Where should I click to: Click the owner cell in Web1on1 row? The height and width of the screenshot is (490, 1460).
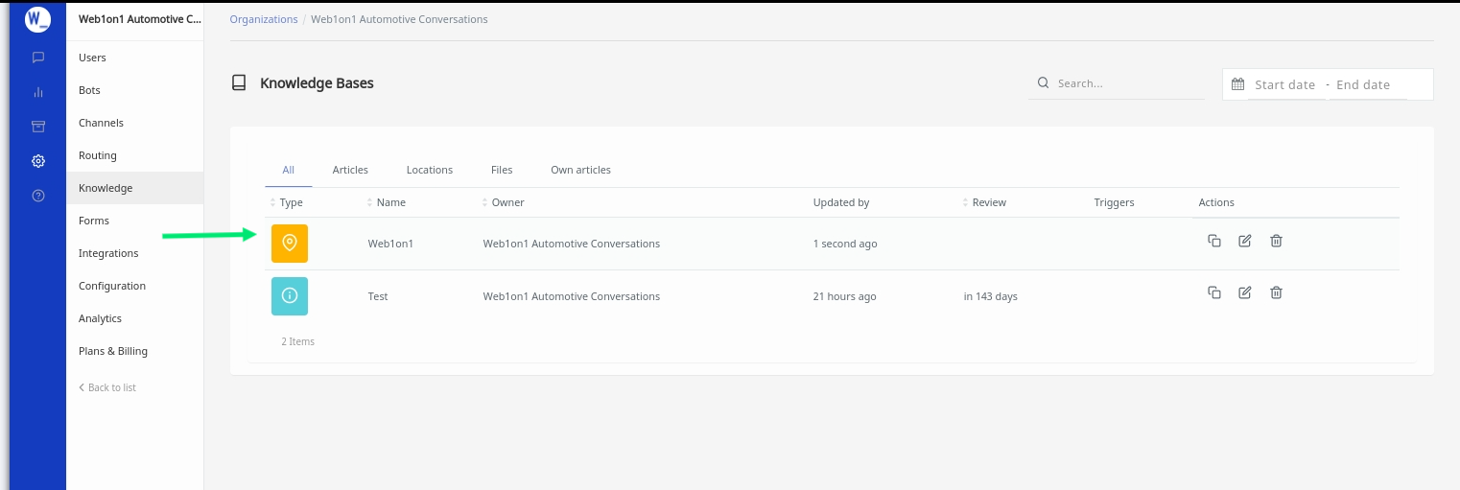(x=572, y=244)
